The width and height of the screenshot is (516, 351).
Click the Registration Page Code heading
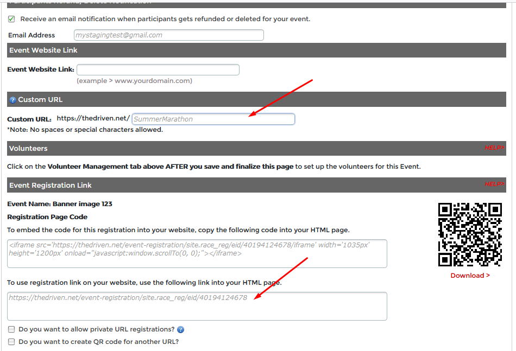(x=47, y=217)
